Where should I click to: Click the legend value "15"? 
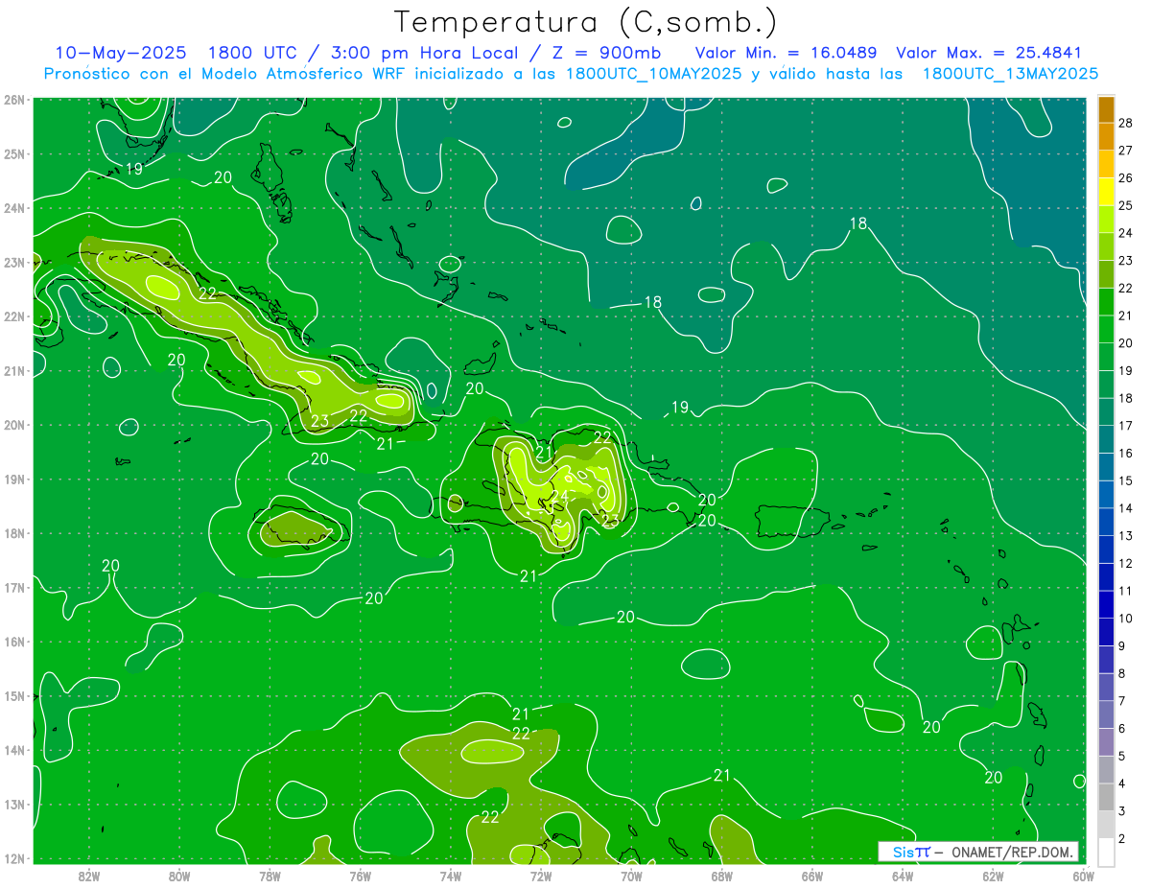(x=1126, y=480)
